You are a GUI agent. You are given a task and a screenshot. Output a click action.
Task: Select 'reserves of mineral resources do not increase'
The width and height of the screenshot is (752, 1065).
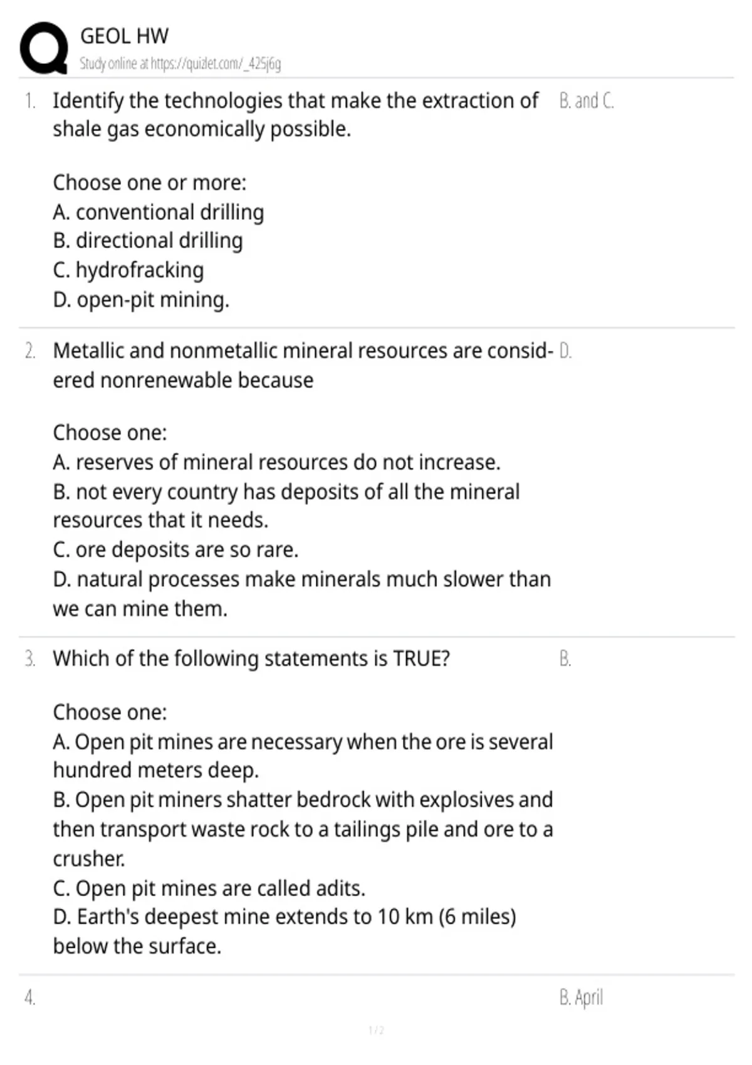click(276, 462)
